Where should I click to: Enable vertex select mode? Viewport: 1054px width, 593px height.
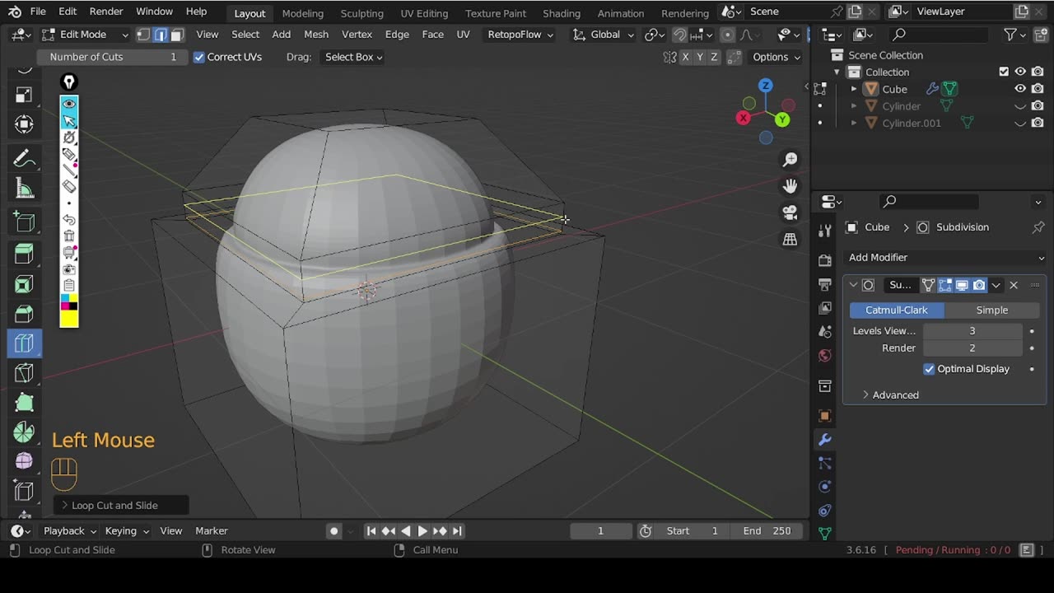(x=143, y=35)
